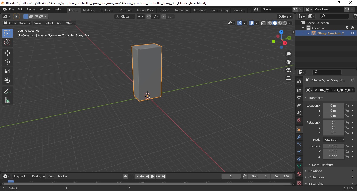Hide Allergy_Symptom object in outliner
This screenshot has width=357, height=191.
point(352,33)
